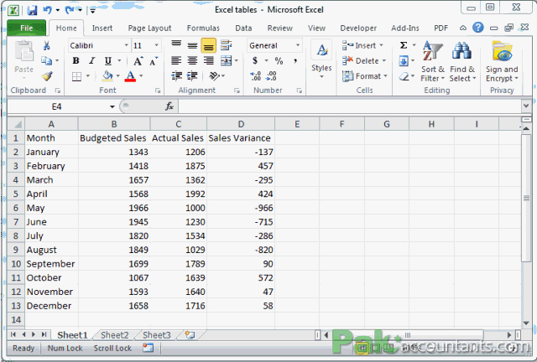Toggle Align Text Left
537x362 pixels.
(x=176, y=61)
